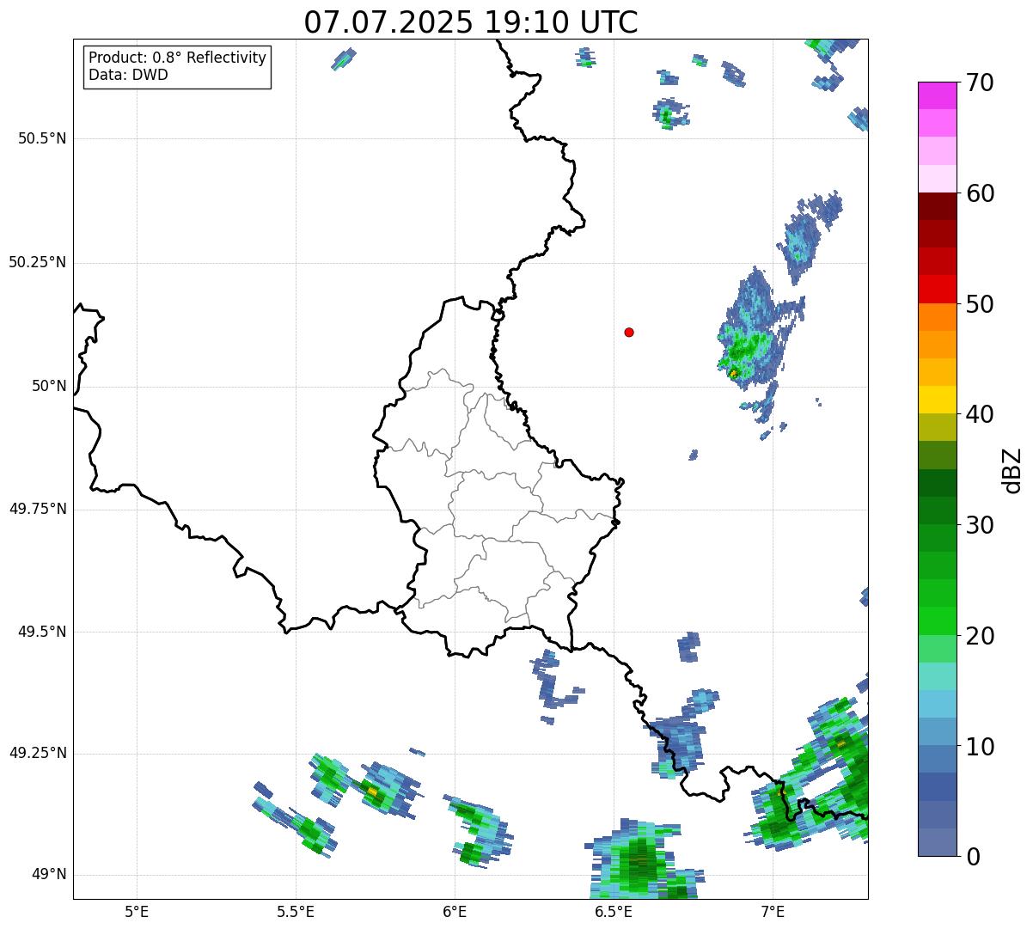
Task: Pick the olive colorbar swatch below 40
Action: click(938, 428)
